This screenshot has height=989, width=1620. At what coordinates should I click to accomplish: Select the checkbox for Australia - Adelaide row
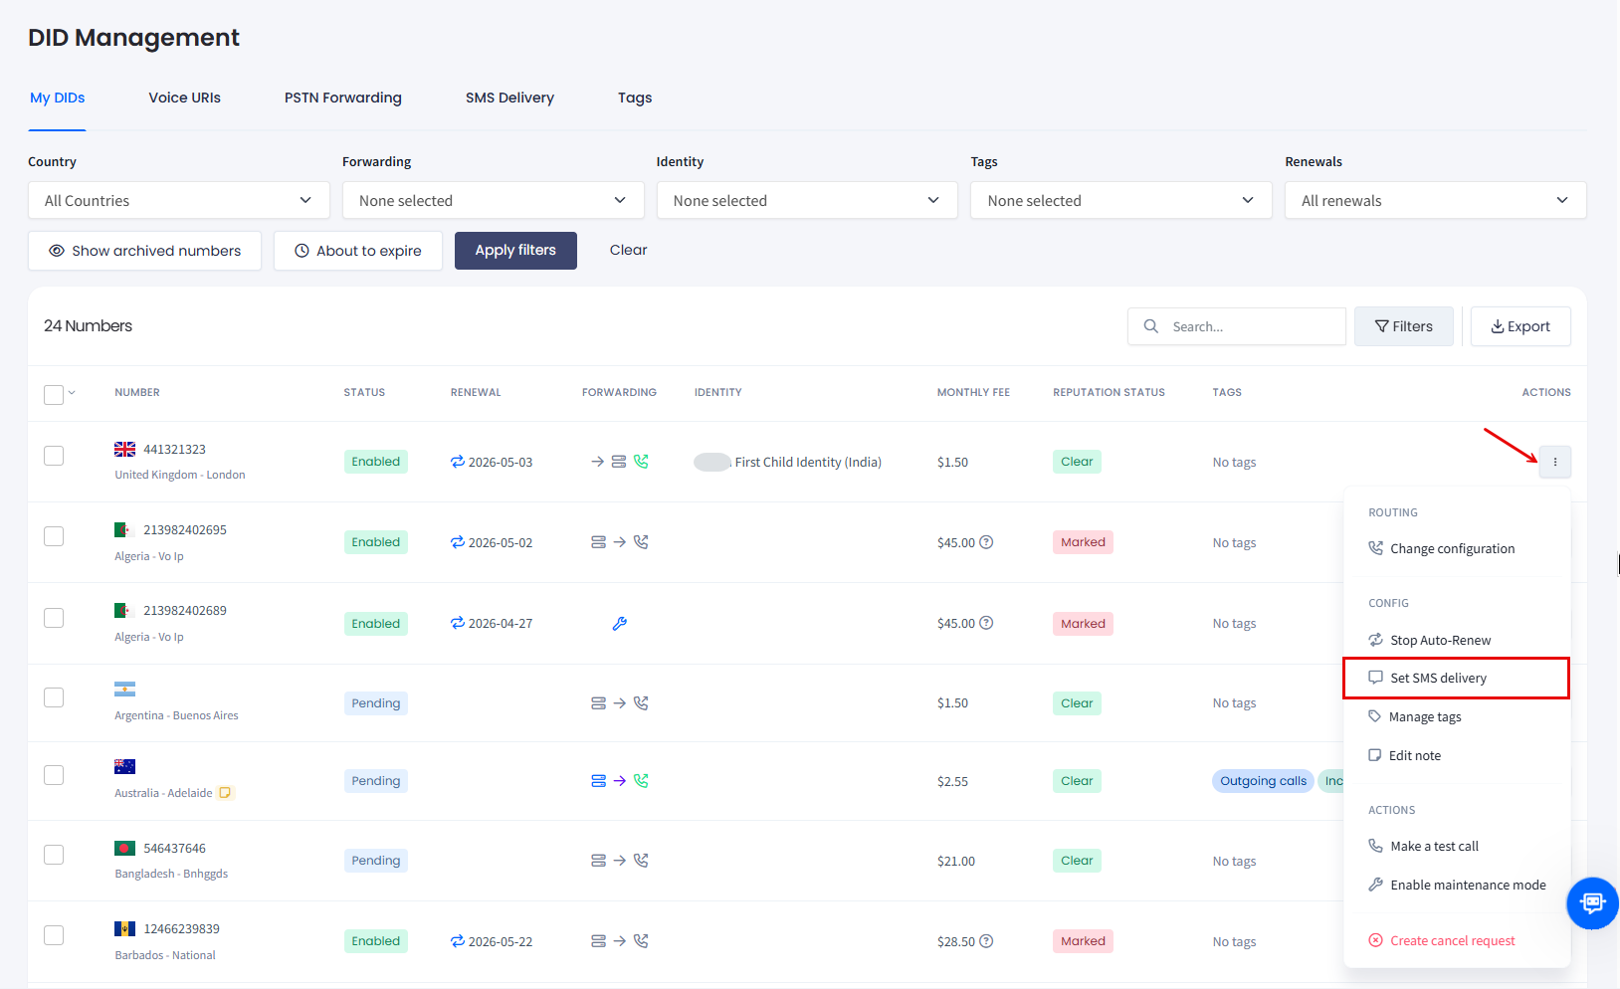coord(54,775)
